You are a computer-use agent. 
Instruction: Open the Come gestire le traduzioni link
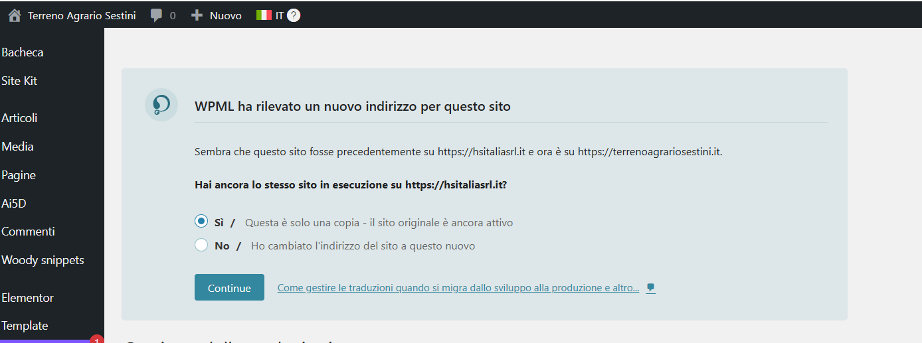tap(458, 288)
